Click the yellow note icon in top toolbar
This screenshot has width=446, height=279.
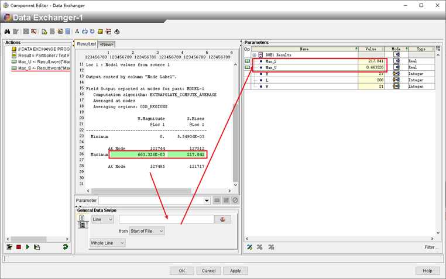(x=100, y=32)
